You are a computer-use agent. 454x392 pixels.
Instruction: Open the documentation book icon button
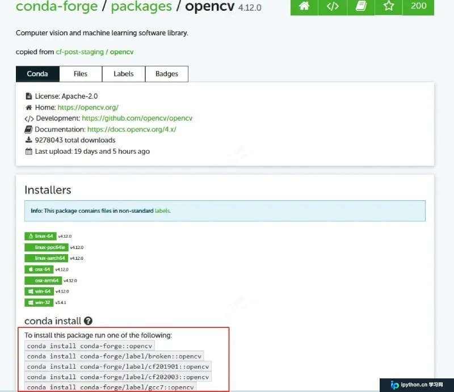(x=361, y=6)
